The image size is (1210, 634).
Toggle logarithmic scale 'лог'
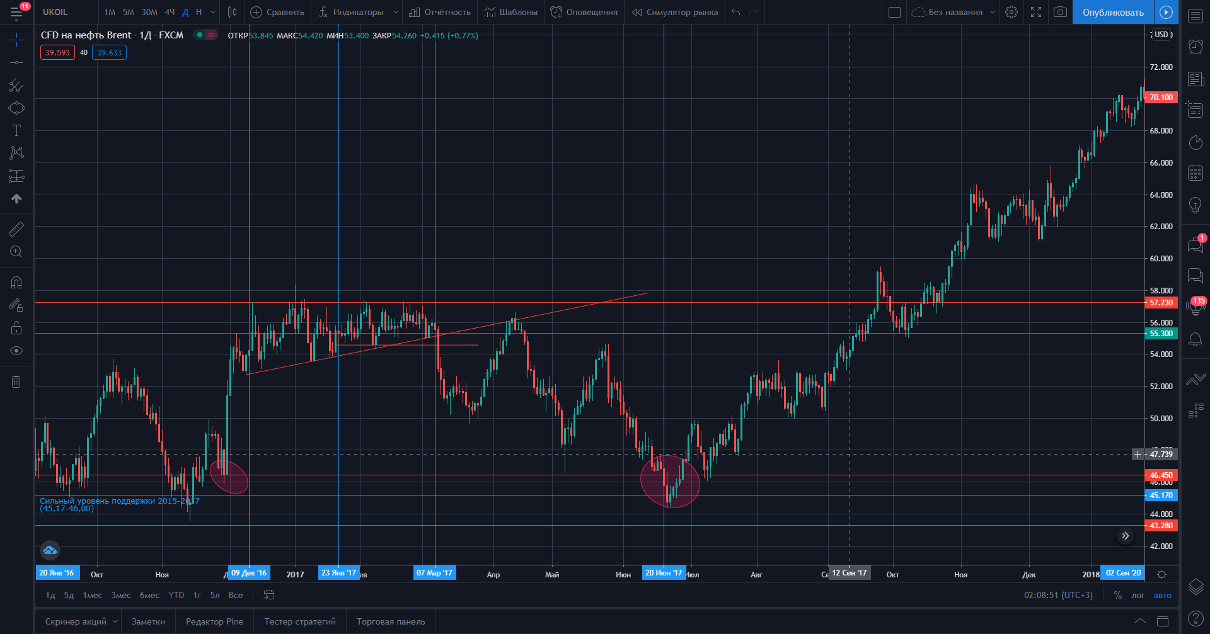[x=1138, y=595]
